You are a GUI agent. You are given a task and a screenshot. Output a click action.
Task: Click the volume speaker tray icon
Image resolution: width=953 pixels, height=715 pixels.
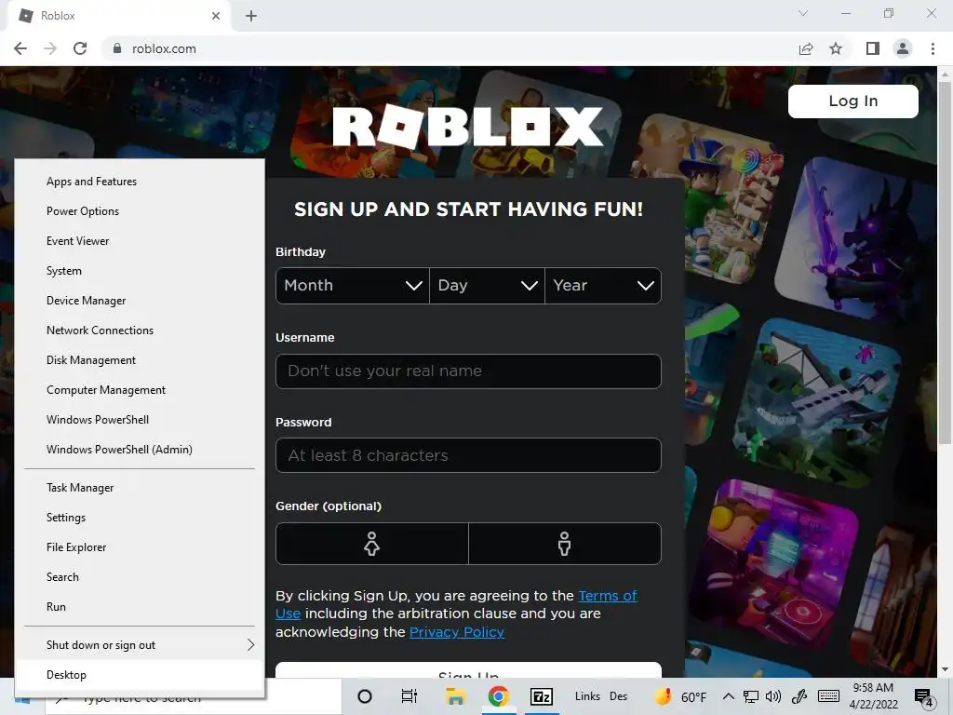coord(773,696)
